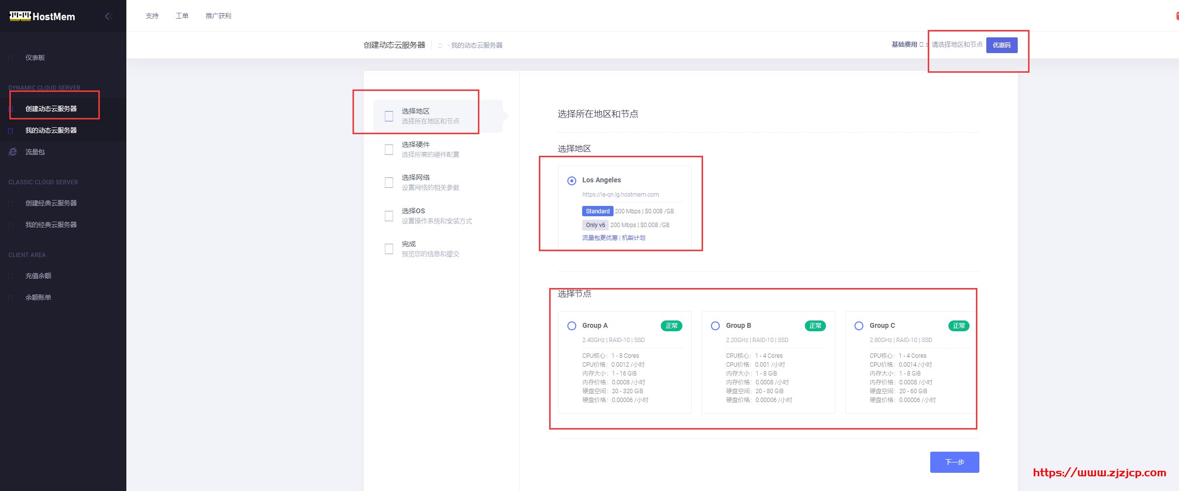Click Group B 正常 status badge
Screen dimensions: 1179x491
tap(815, 326)
